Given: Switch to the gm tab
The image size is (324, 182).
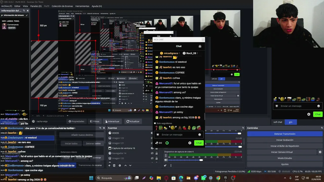Looking at the screenshot, I should 291,122.
